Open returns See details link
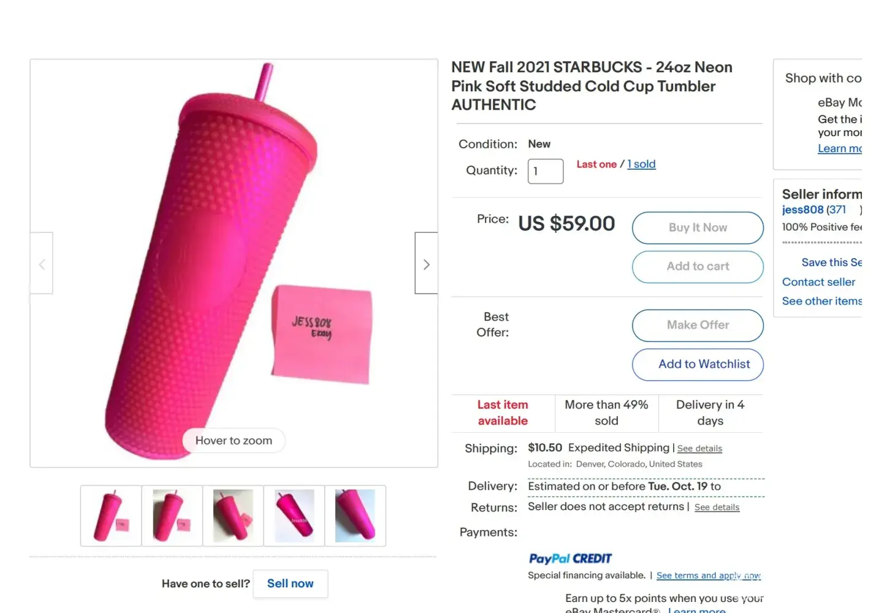Screen dimensions: 892x613 (717, 508)
